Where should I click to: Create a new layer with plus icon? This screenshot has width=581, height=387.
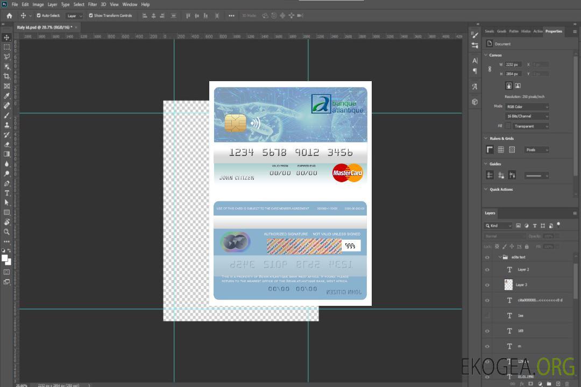click(x=558, y=384)
